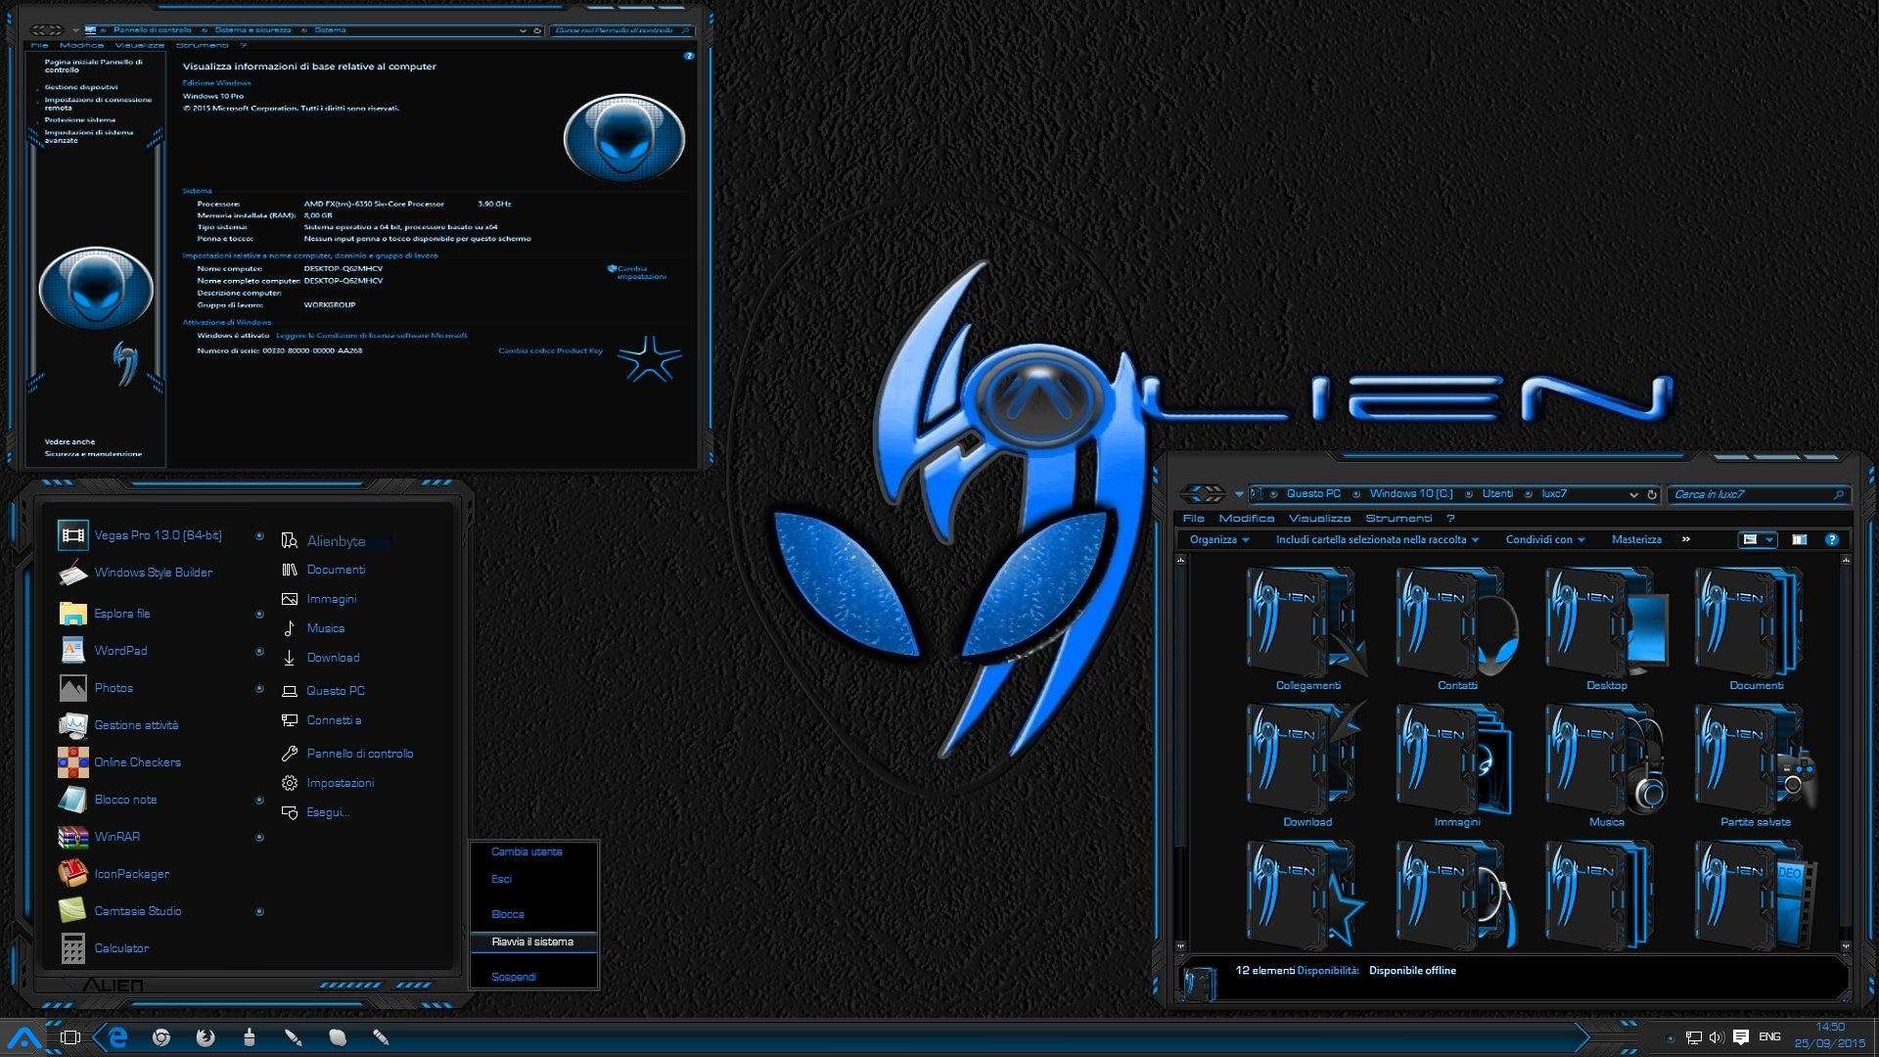Open view options dropdown arrow in Explorer

coord(1769,539)
